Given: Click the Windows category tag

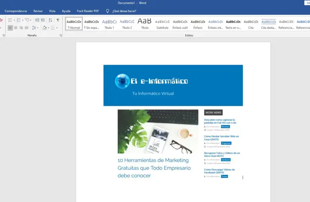Looking at the screenshot, I should [226, 127].
